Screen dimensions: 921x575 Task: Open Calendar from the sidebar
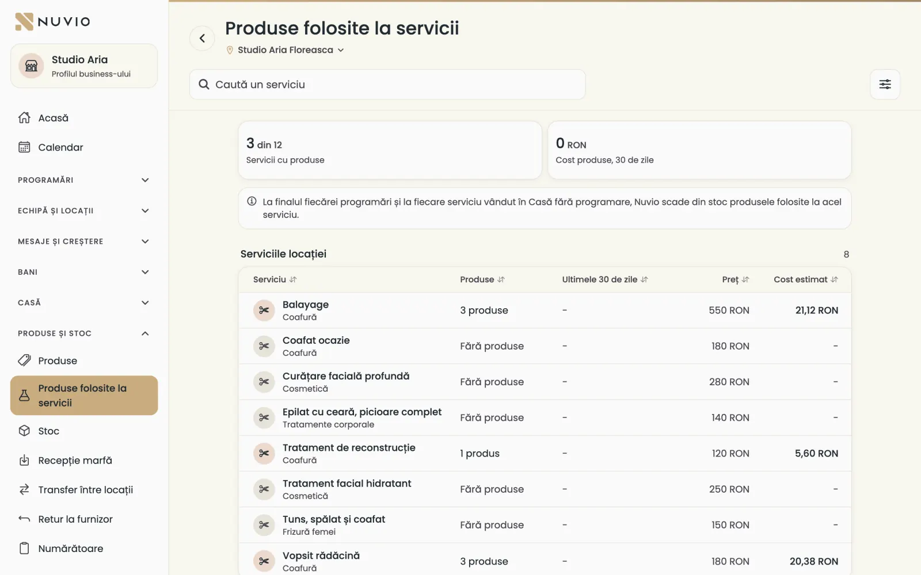coord(84,147)
